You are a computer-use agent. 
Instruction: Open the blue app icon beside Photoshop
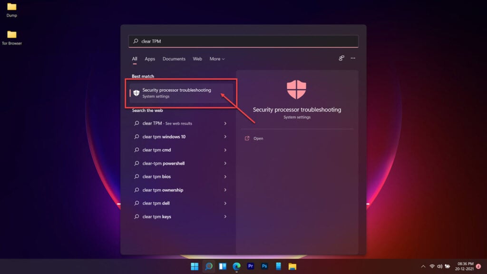tap(278, 266)
